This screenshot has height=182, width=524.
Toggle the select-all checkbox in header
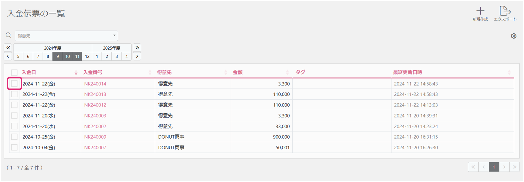[x=14, y=72]
